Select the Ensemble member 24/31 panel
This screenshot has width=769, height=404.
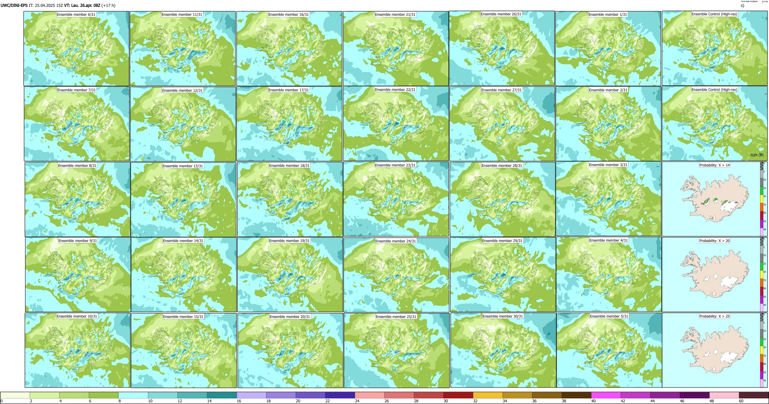(x=396, y=275)
